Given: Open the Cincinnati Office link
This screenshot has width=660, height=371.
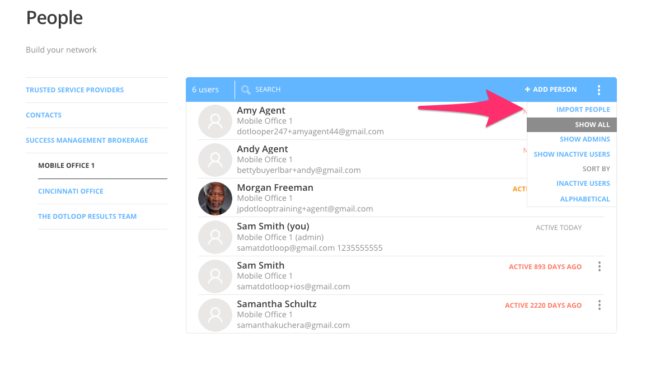Looking at the screenshot, I should 71,191.
